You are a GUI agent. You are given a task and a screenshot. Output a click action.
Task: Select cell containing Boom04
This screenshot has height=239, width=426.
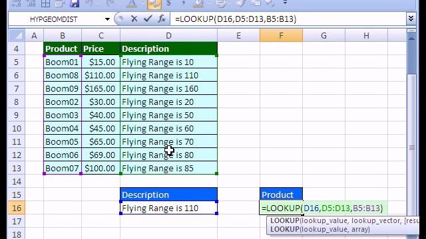coord(63,128)
